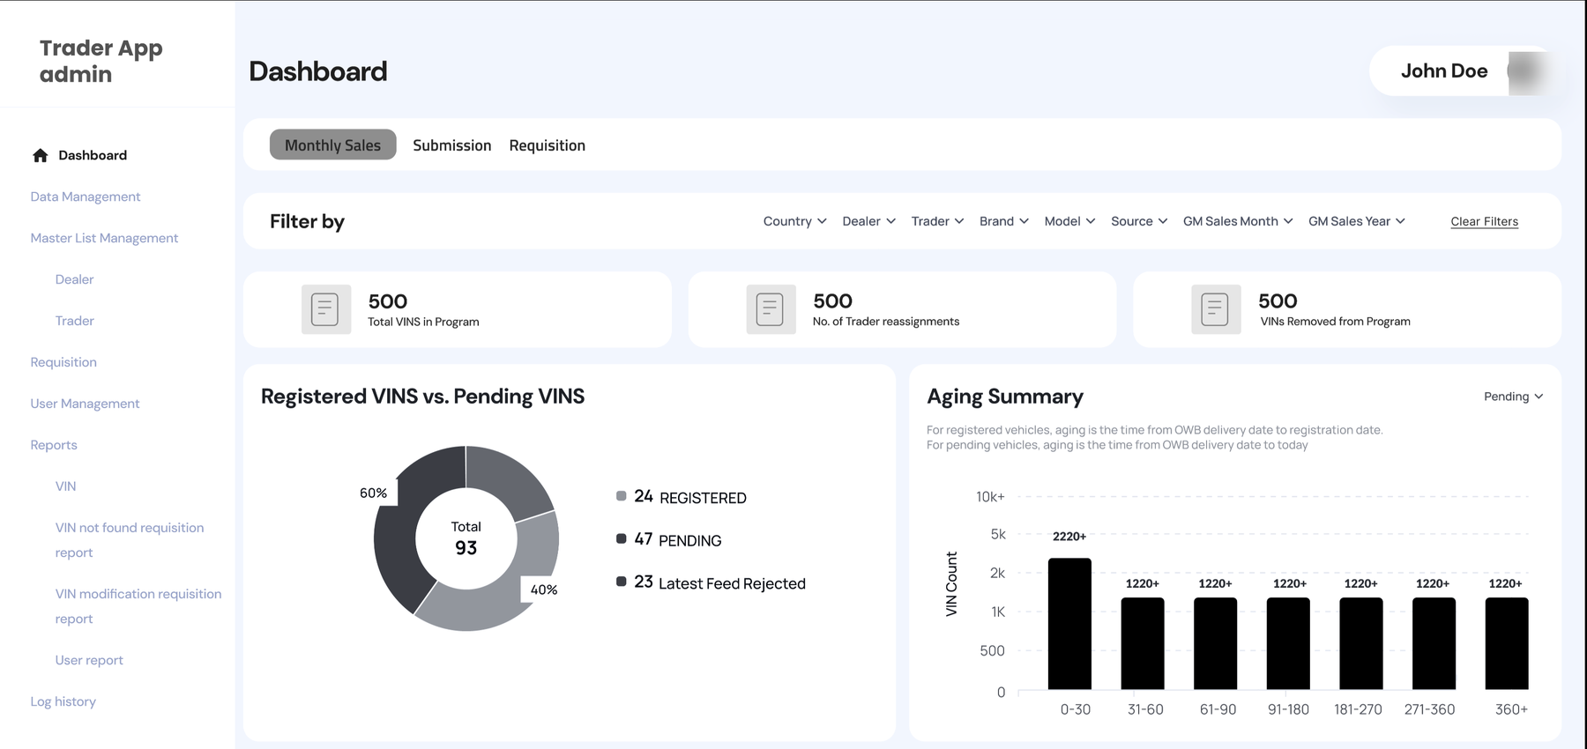Click the VINs Removed from Program icon
The image size is (1587, 749).
(1216, 309)
